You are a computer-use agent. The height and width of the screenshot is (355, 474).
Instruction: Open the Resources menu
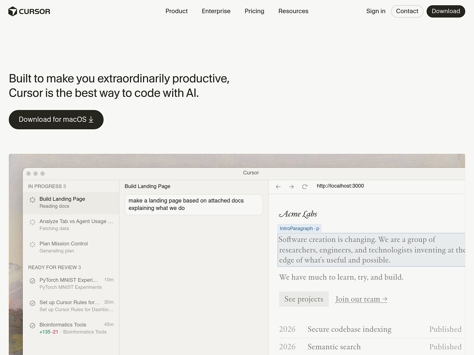click(293, 11)
